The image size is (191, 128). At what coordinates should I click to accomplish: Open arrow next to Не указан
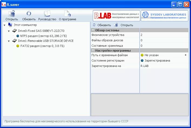click(x=186, y=55)
